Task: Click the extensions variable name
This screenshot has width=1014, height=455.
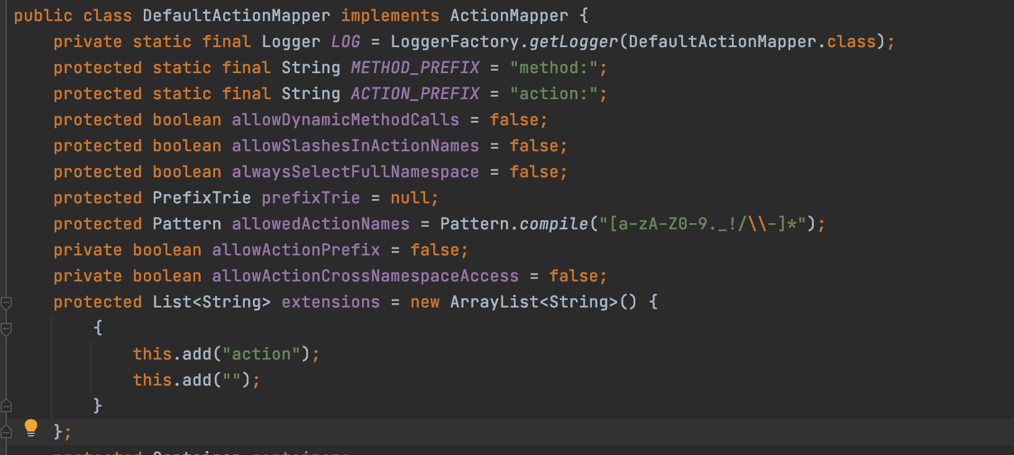Action: pyautogui.click(x=330, y=302)
